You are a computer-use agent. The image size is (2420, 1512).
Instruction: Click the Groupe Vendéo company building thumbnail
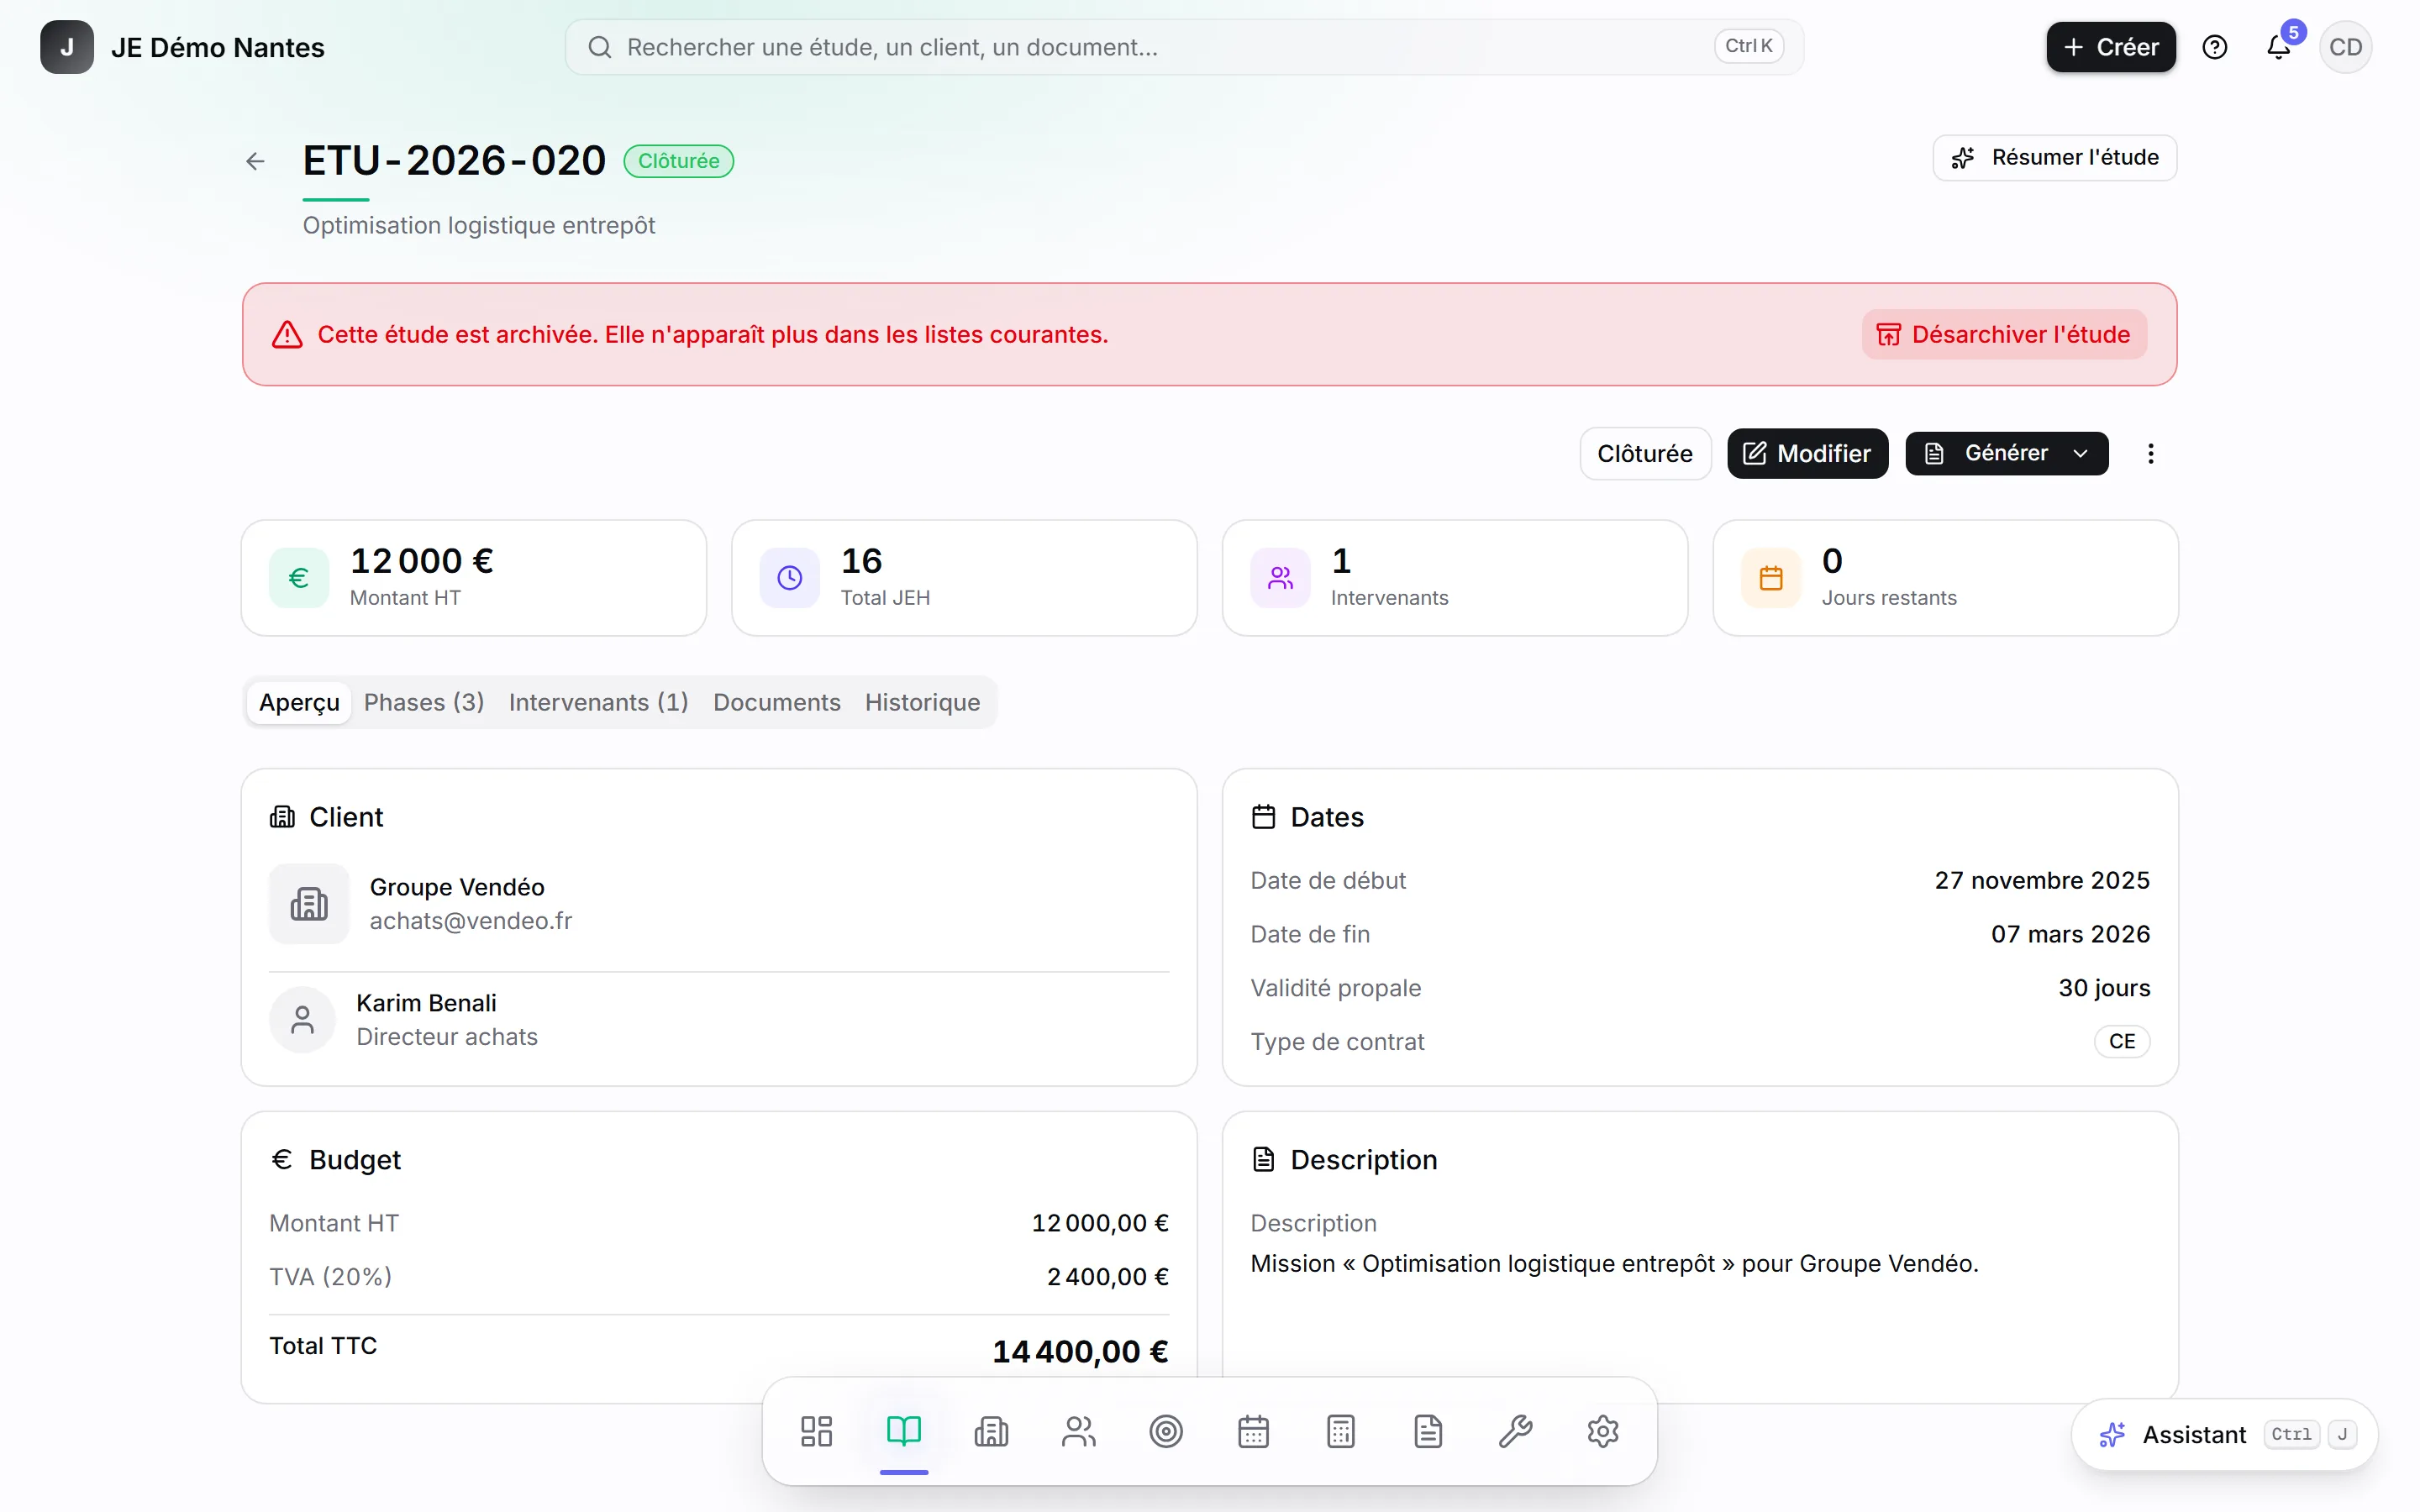pos(309,903)
